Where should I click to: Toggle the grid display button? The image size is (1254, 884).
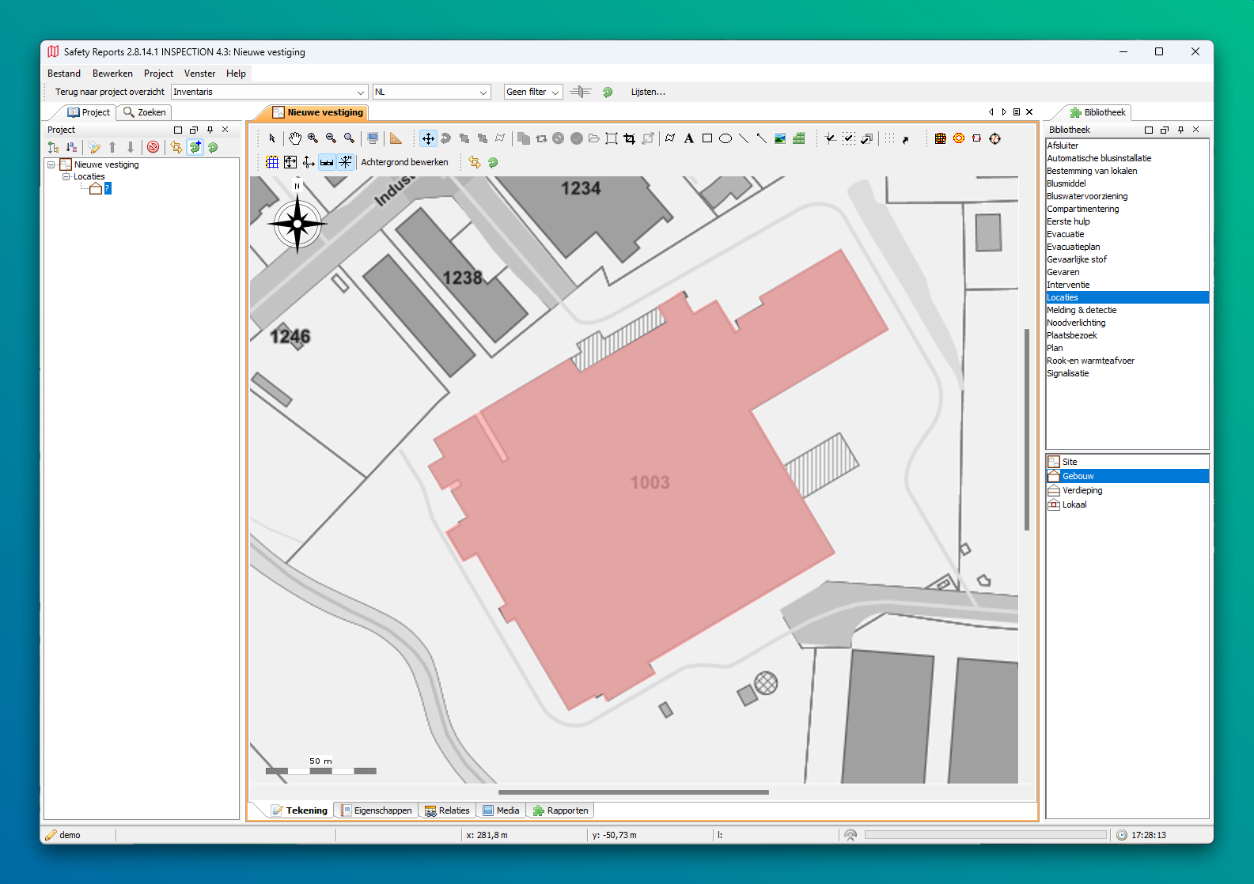coord(272,162)
